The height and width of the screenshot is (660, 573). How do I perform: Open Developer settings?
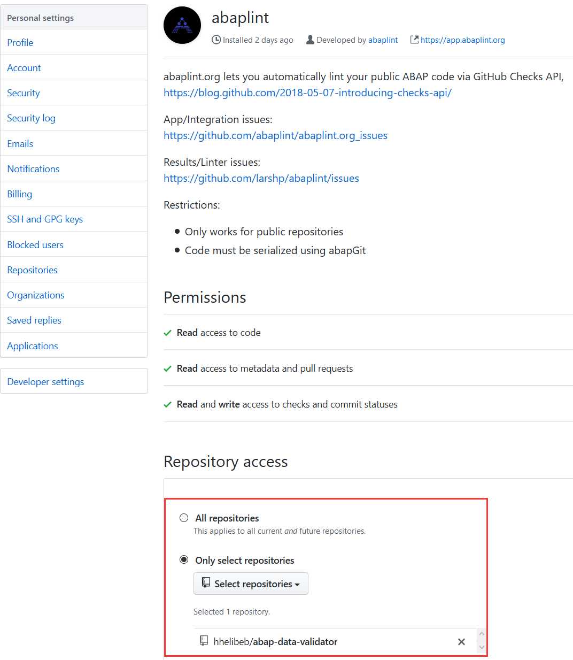click(x=45, y=382)
